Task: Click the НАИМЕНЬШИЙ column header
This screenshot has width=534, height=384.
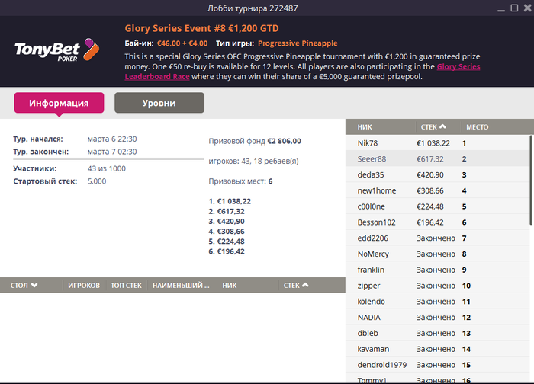Action: (181, 286)
